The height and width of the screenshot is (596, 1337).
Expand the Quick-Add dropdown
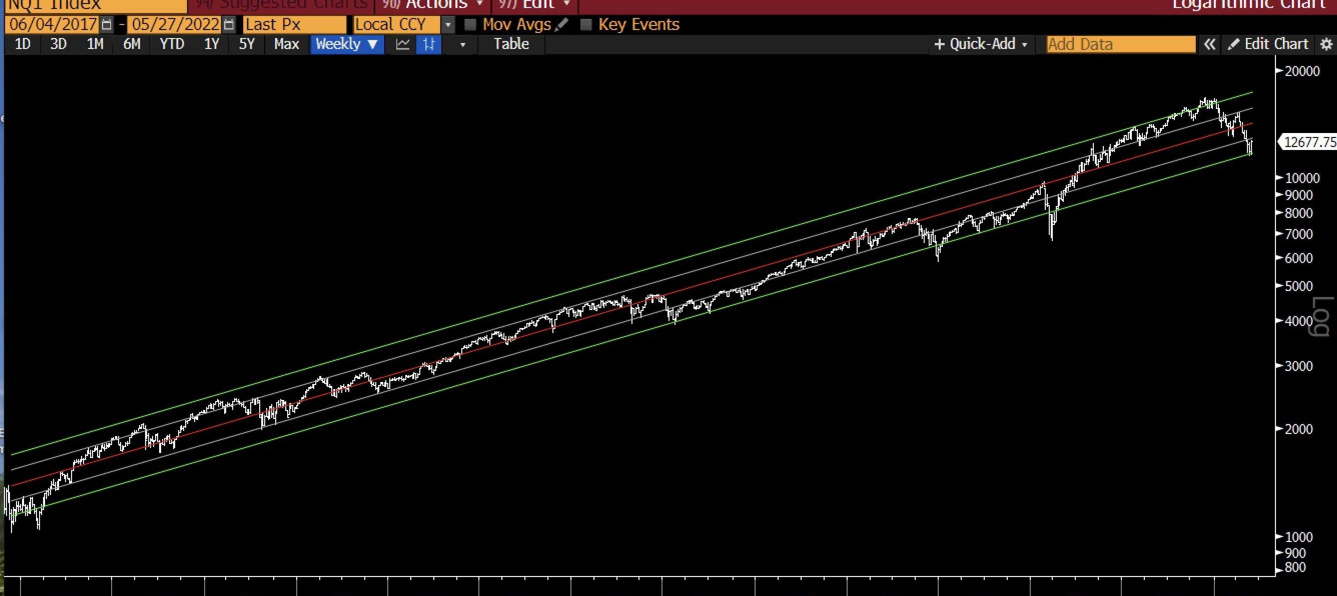pos(980,44)
